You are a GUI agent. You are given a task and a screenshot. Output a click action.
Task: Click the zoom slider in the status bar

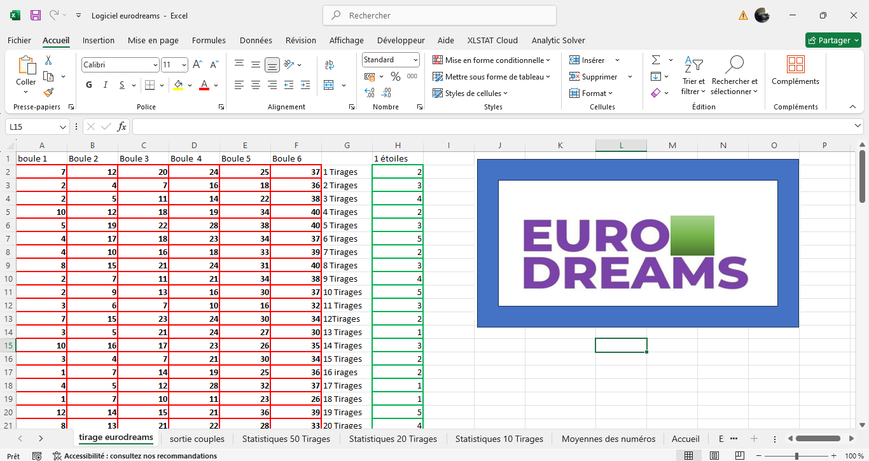click(796, 456)
